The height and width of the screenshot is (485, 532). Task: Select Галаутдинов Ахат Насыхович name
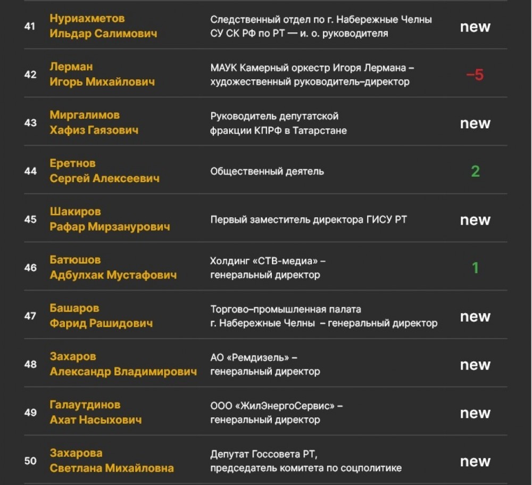coord(96,413)
